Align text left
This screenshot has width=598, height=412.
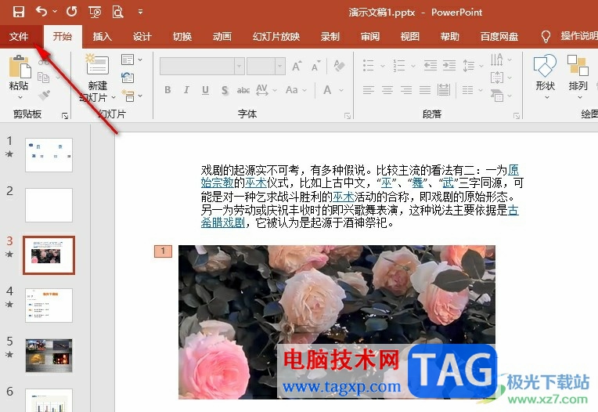tap(369, 90)
